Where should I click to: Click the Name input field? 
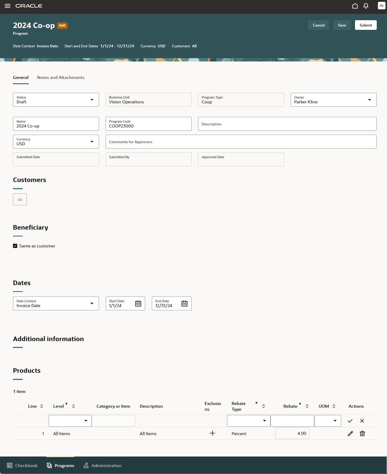[x=56, y=124]
